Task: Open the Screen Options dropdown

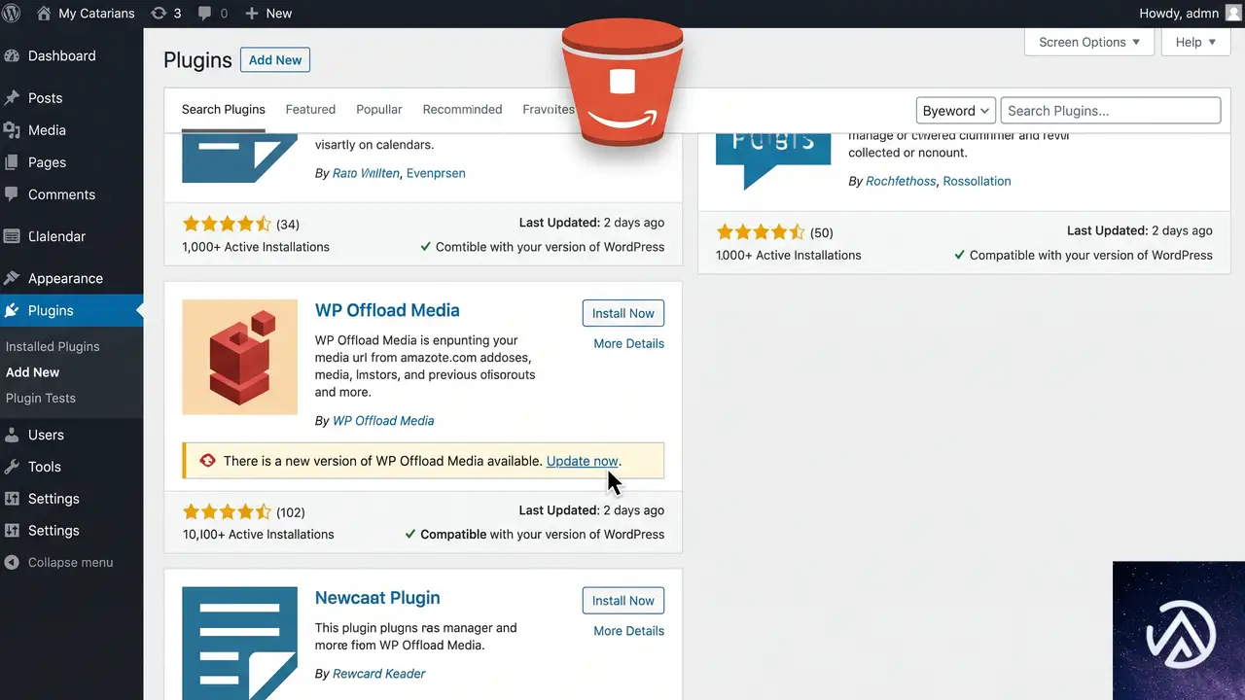Action: (1089, 42)
